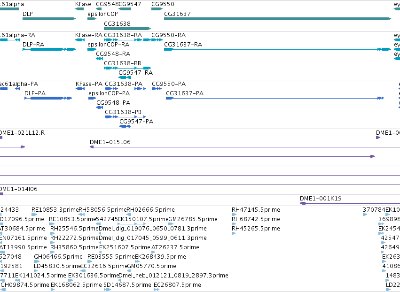Click the SD14687.5prime EST label
Viewport: 400px width, 292px height.
coord(127,285)
